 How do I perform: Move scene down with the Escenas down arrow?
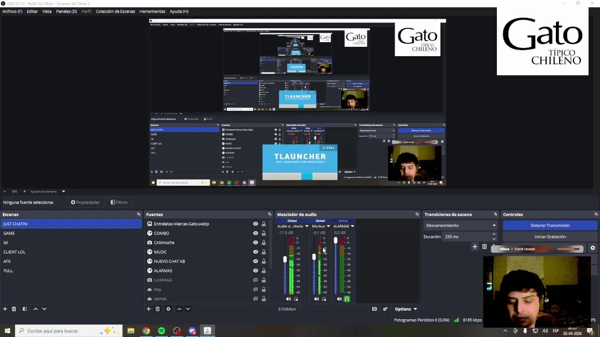click(x=45, y=309)
